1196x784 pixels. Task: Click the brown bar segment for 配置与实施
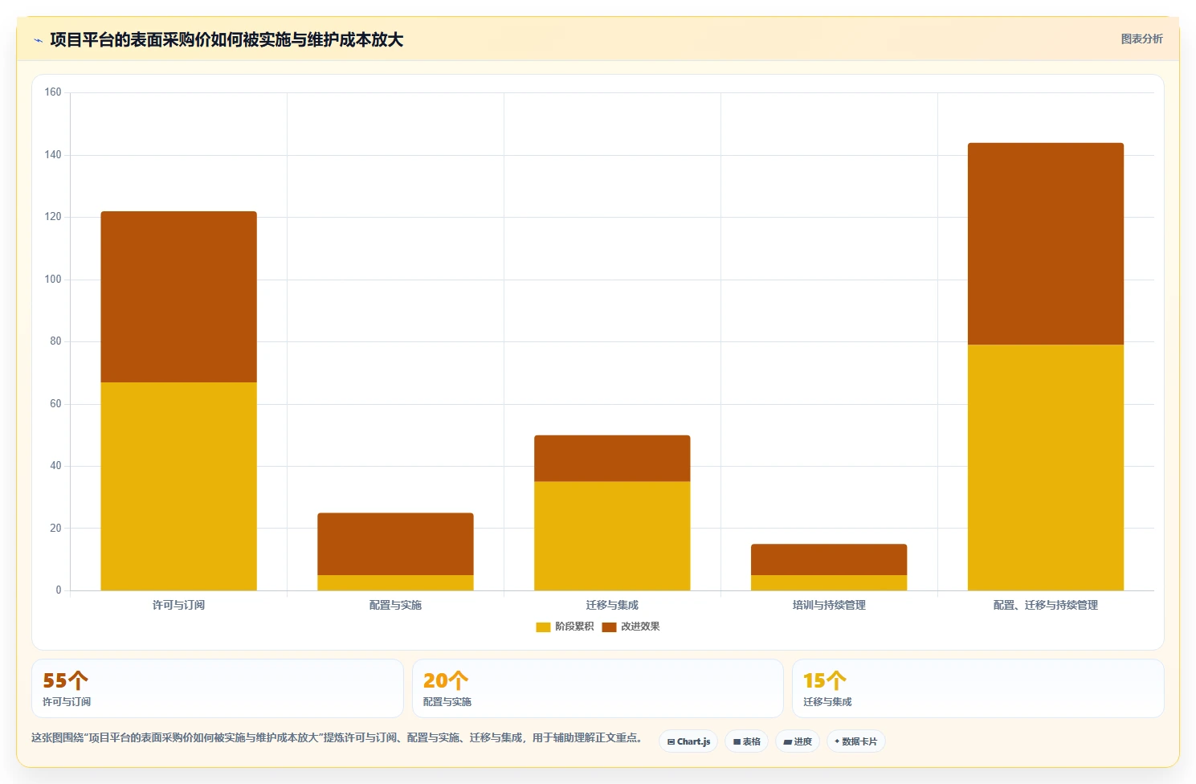[395, 544]
